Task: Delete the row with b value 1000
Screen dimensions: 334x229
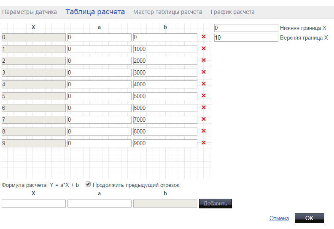Action: [x=203, y=49]
